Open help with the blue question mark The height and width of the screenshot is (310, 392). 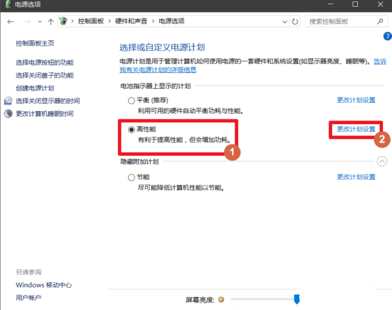point(387,36)
